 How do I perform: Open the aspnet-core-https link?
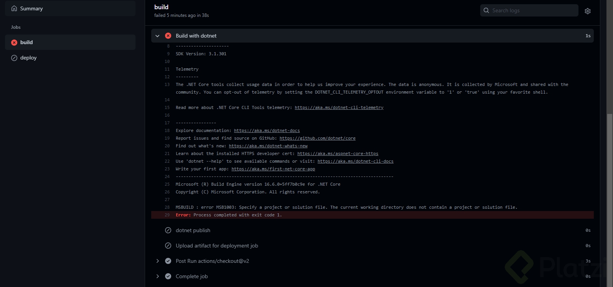coord(338,153)
